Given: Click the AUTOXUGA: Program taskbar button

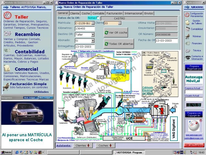Looking at the screenshot, I should pos(129,153).
